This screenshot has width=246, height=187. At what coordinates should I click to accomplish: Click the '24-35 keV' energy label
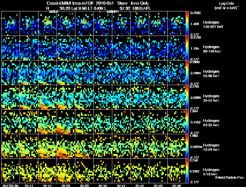click(x=211, y=125)
